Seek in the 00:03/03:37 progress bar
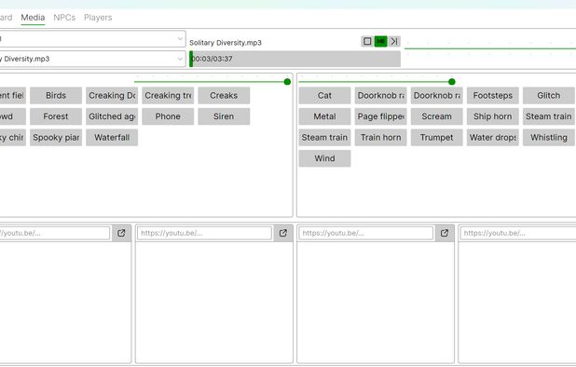This screenshot has width=576, height=367. tap(295, 59)
